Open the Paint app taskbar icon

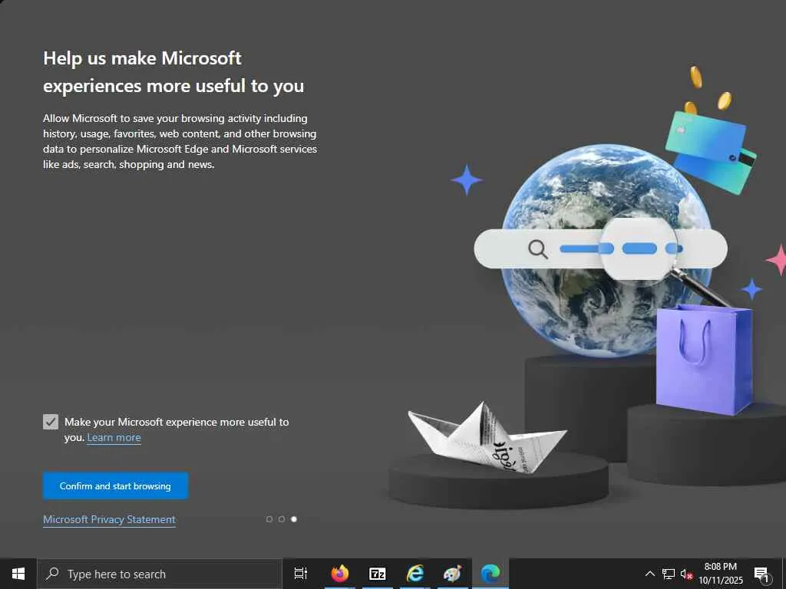pyautogui.click(x=453, y=574)
